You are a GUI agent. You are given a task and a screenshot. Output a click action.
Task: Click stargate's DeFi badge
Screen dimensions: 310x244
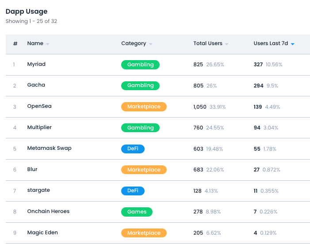click(x=133, y=191)
